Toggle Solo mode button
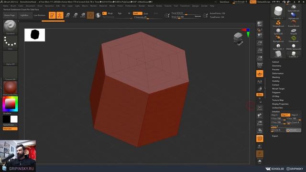Viewport: 306px width, 172px height. [260, 162]
